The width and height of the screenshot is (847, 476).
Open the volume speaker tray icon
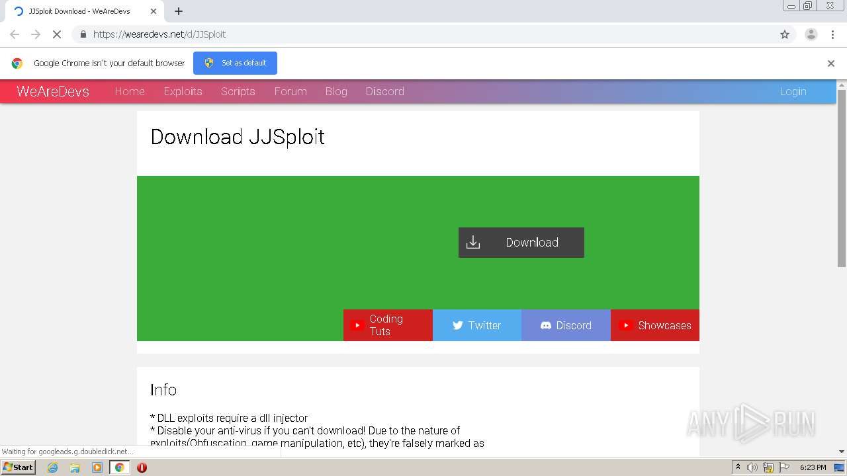[752, 467]
